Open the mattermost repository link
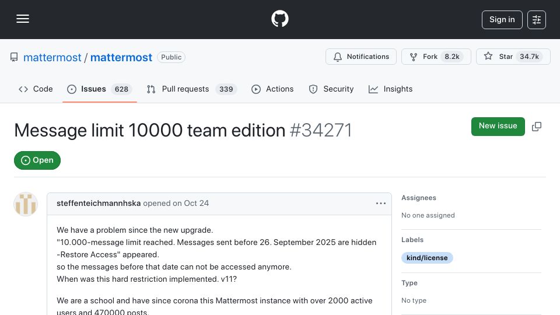This screenshot has width=560, height=315. click(121, 58)
